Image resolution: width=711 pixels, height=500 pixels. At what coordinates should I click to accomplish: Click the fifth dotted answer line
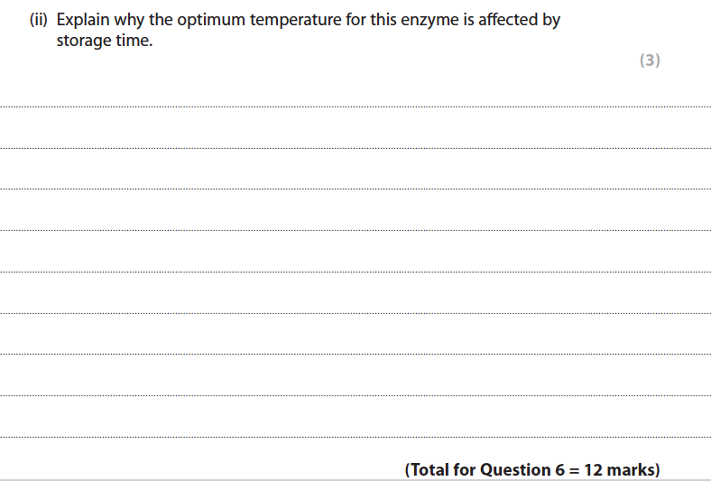coord(355,272)
